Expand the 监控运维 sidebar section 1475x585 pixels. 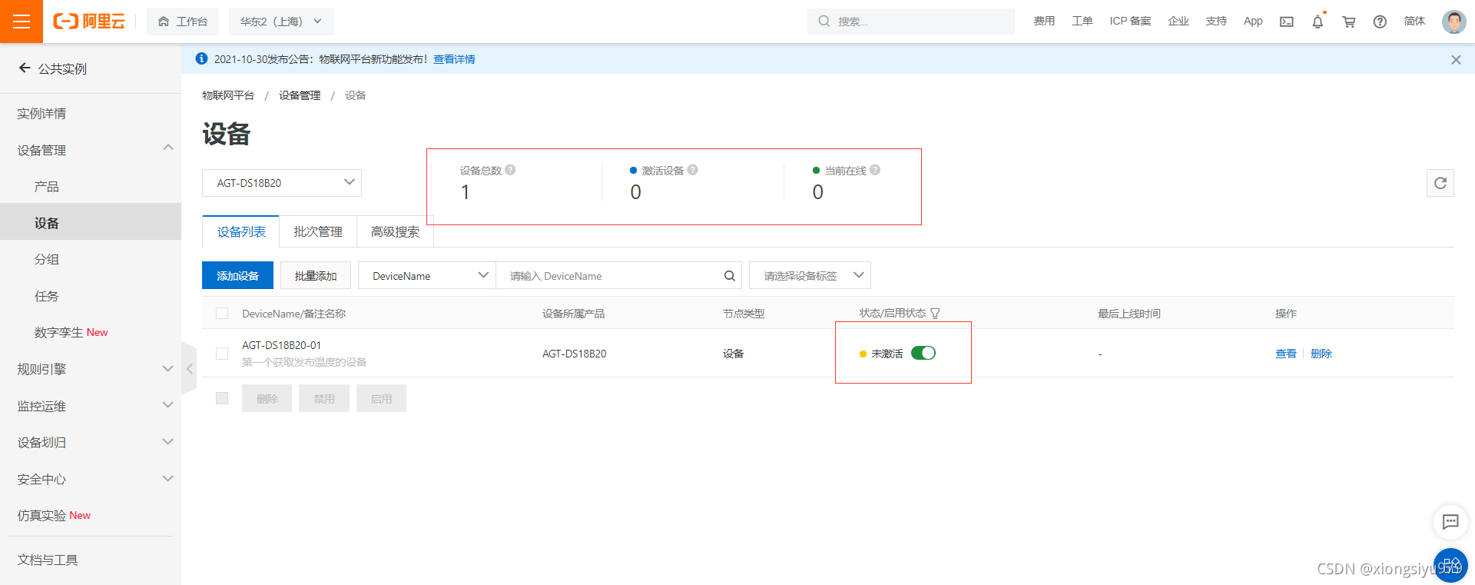coord(168,405)
